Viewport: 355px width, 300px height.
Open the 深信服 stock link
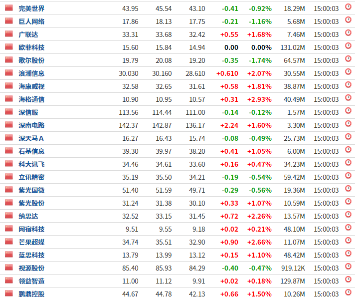[28, 112]
